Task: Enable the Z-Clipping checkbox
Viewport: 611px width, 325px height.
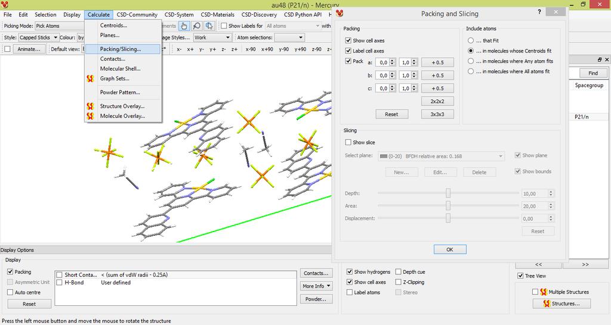Action: [398, 282]
